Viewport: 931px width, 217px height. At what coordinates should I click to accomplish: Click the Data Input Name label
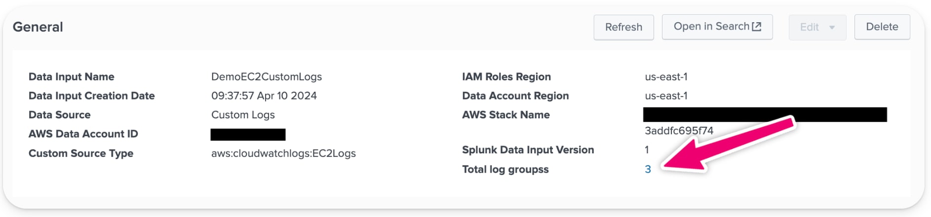coord(72,76)
